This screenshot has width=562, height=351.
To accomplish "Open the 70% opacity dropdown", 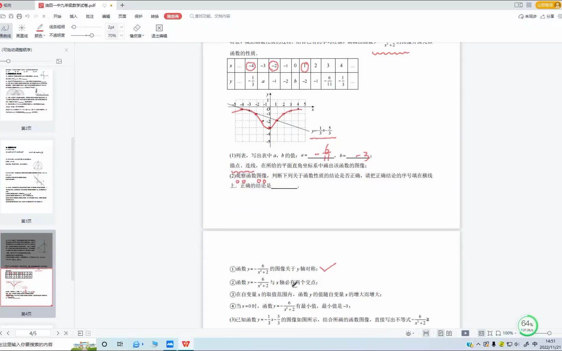I will (114, 35).
